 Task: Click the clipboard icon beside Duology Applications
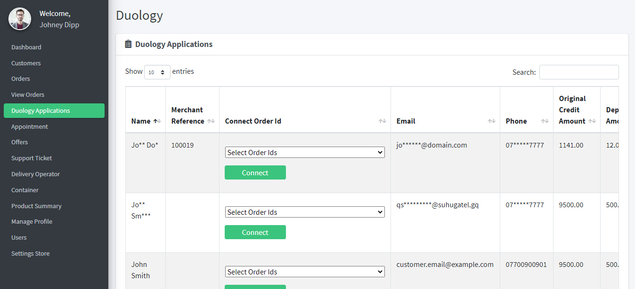coord(128,44)
